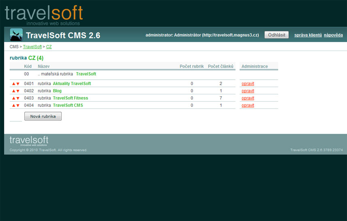Edit Aktuality TravelSoft via opravit
The width and height of the screenshot is (347, 221).
(248, 84)
